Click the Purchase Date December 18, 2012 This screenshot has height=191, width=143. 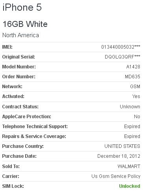[x=119, y=156]
